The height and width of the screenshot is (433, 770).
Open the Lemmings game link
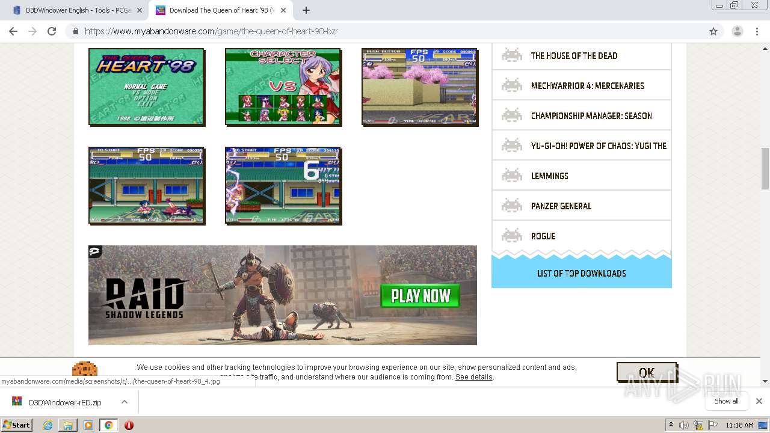click(x=549, y=176)
